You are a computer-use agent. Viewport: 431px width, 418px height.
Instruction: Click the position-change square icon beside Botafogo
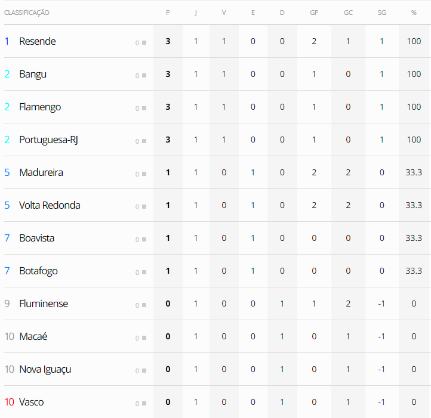(144, 273)
